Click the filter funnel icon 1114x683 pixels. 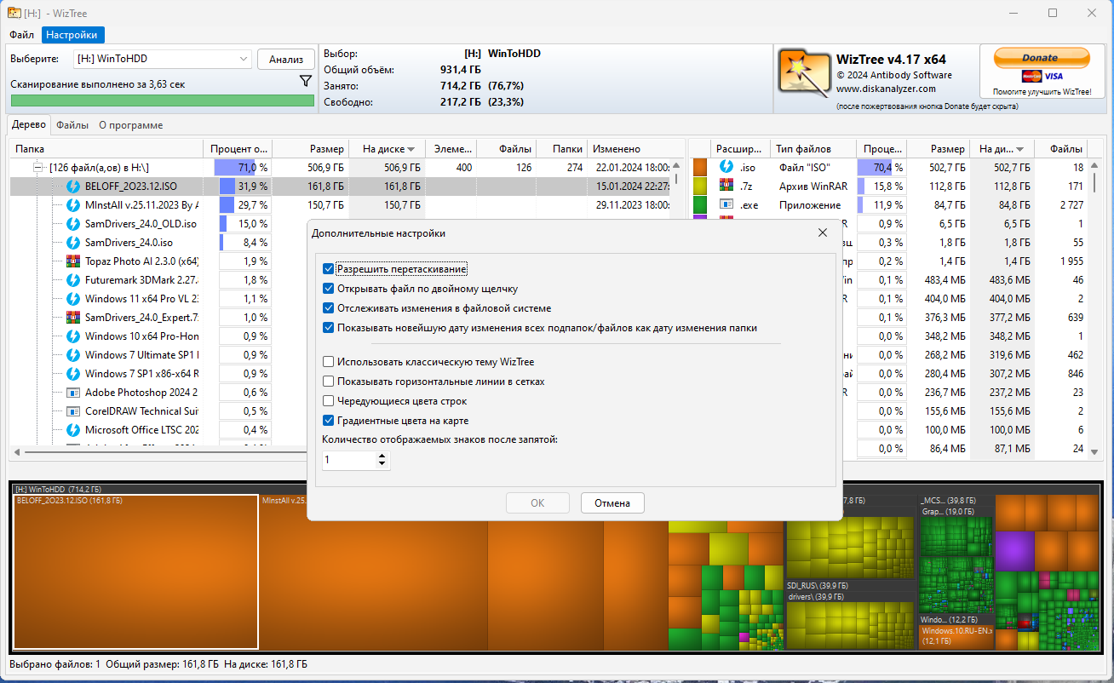click(x=306, y=81)
